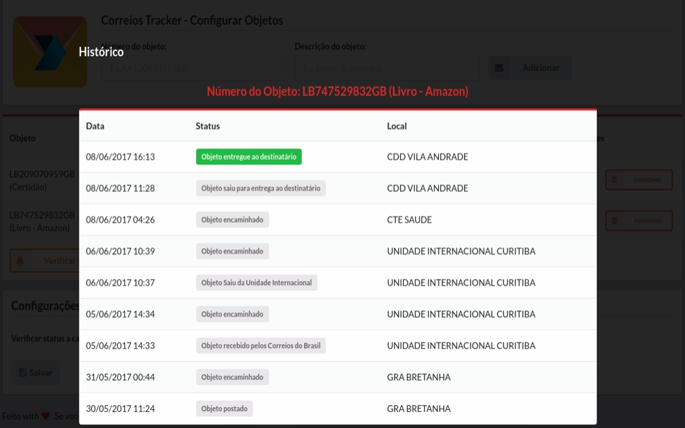Click the Descrição do objeto input field
The width and height of the screenshot is (685, 428).
tap(387, 68)
